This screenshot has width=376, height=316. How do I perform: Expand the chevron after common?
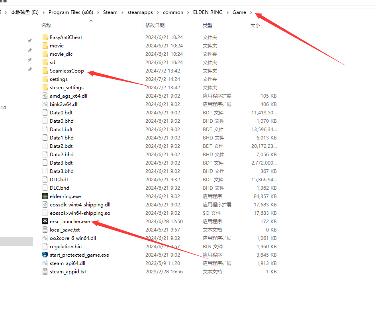(x=188, y=12)
